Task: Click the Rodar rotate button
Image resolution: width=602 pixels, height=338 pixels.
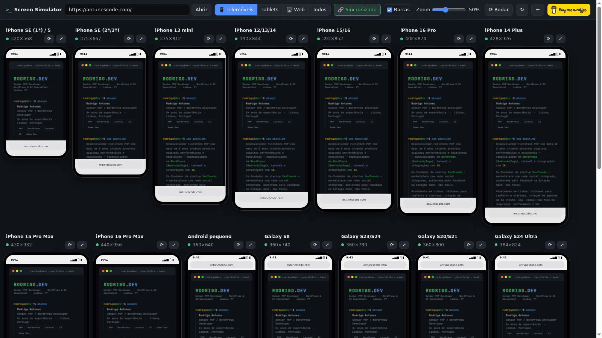Action: click(x=499, y=10)
